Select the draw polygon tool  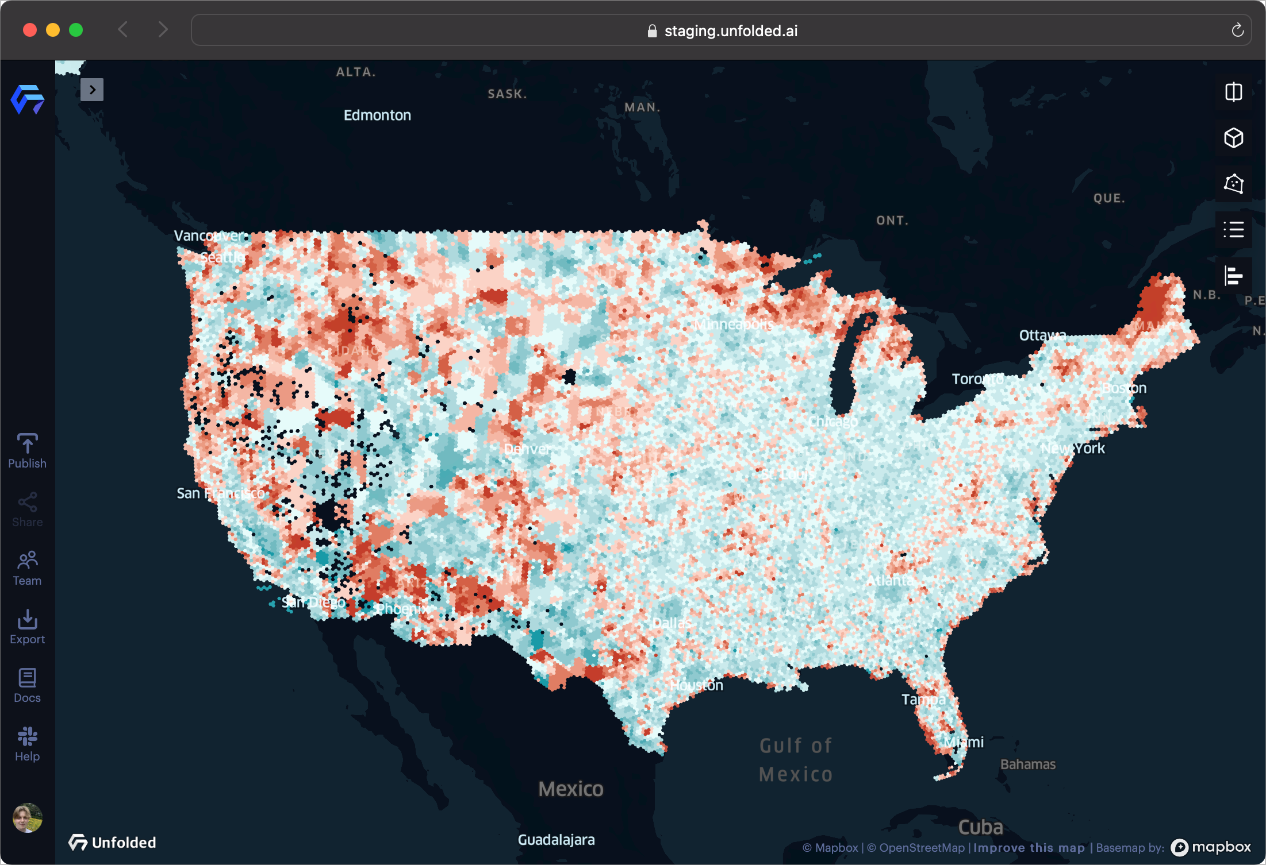pyautogui.click(x=1233, y=184)
